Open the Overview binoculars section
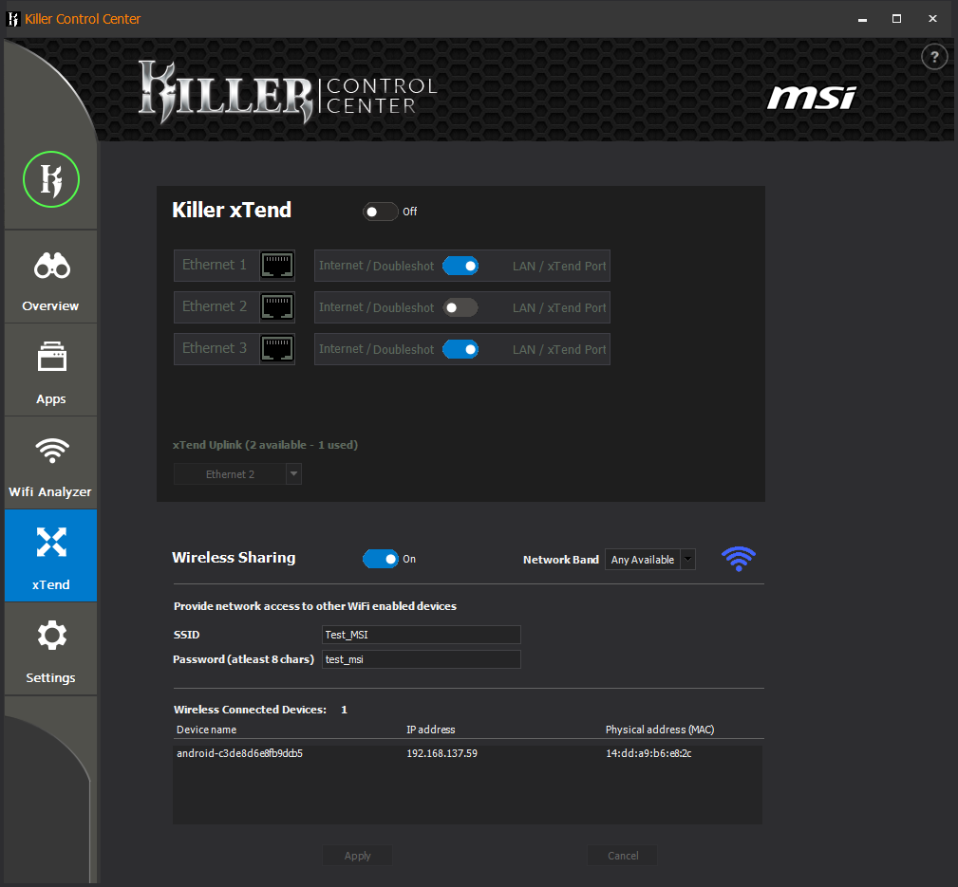This screenshot has width=958, height=887. 50,277
